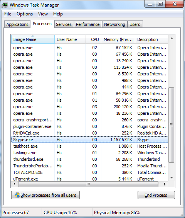This screenshot has width=185, height=218.
Task: Select the Processes tab
Action: pyautogui.click(x=42, y=24)
